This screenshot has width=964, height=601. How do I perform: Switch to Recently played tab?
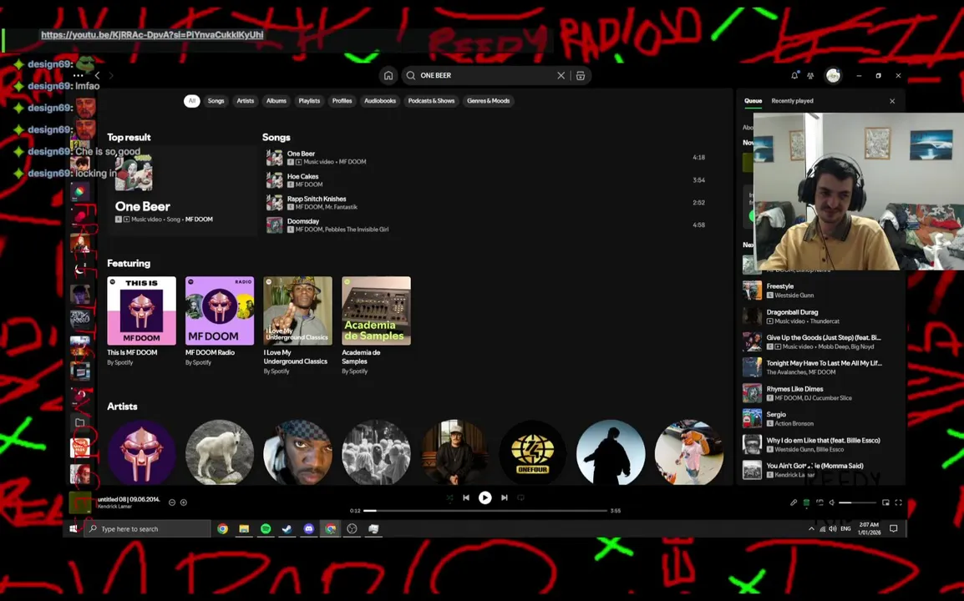pyautogui.click(x=792, y=101)
